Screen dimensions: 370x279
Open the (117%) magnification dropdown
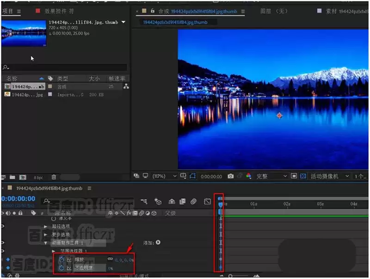(164, 176)
